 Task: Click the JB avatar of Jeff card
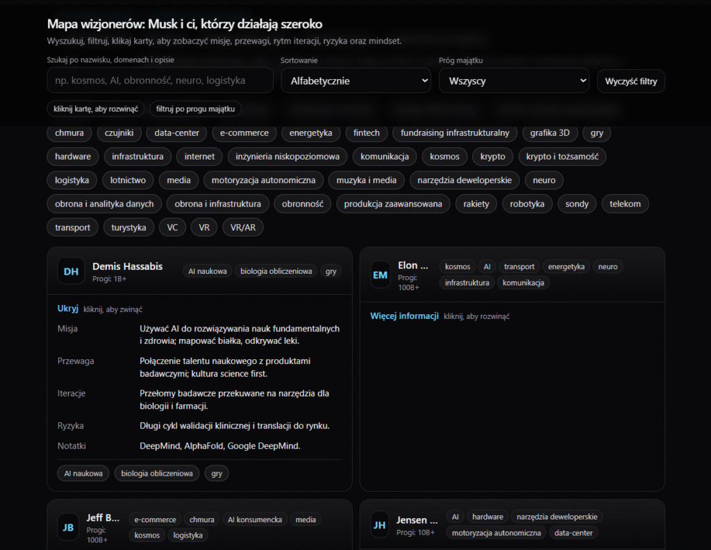[x=68, y=527]
